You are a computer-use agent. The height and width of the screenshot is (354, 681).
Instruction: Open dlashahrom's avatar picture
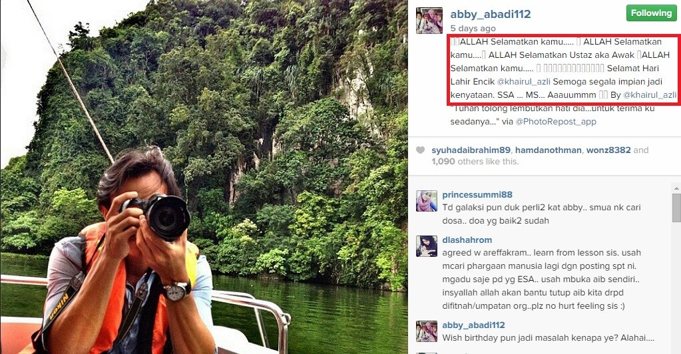coord(427,246)
